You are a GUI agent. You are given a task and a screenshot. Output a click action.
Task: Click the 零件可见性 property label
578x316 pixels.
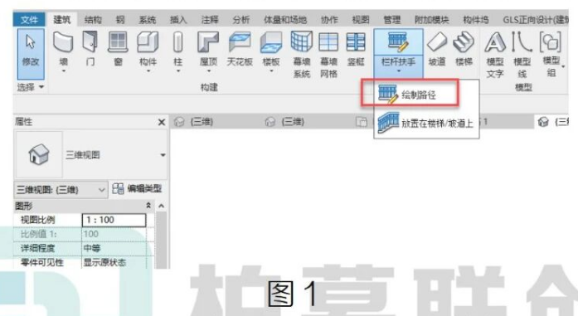(42, 262)
